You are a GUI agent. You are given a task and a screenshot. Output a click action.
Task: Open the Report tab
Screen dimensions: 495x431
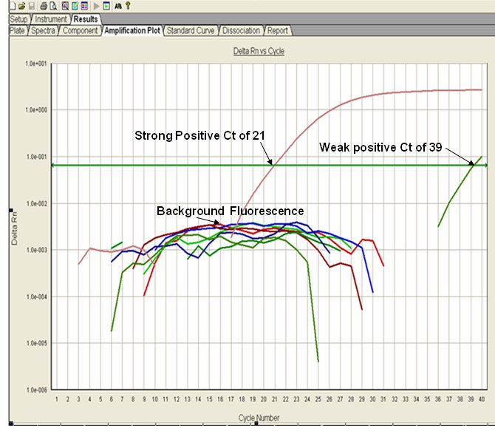click(x=278, y=30)
